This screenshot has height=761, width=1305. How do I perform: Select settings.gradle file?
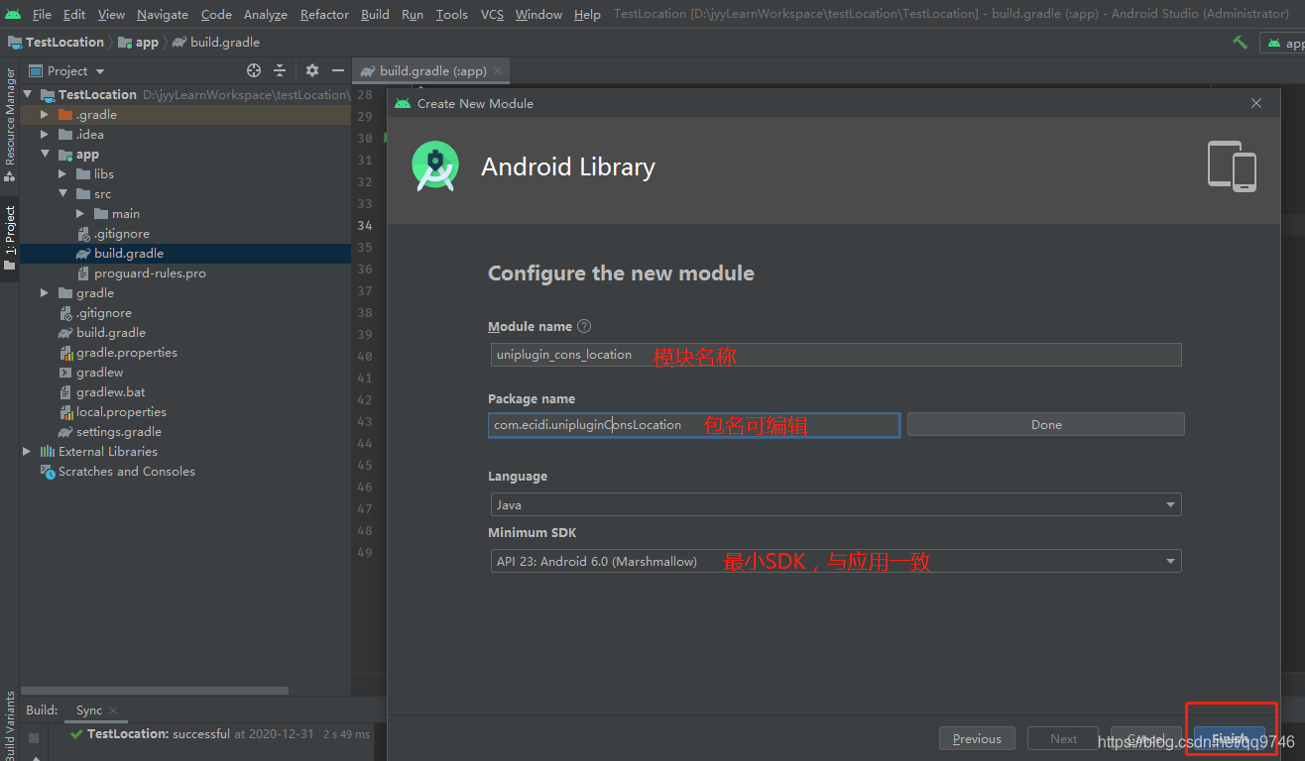coord(118,432)
